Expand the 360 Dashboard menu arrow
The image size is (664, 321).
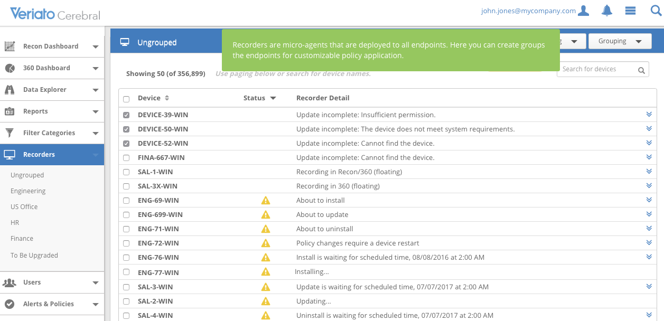[96, 69]
